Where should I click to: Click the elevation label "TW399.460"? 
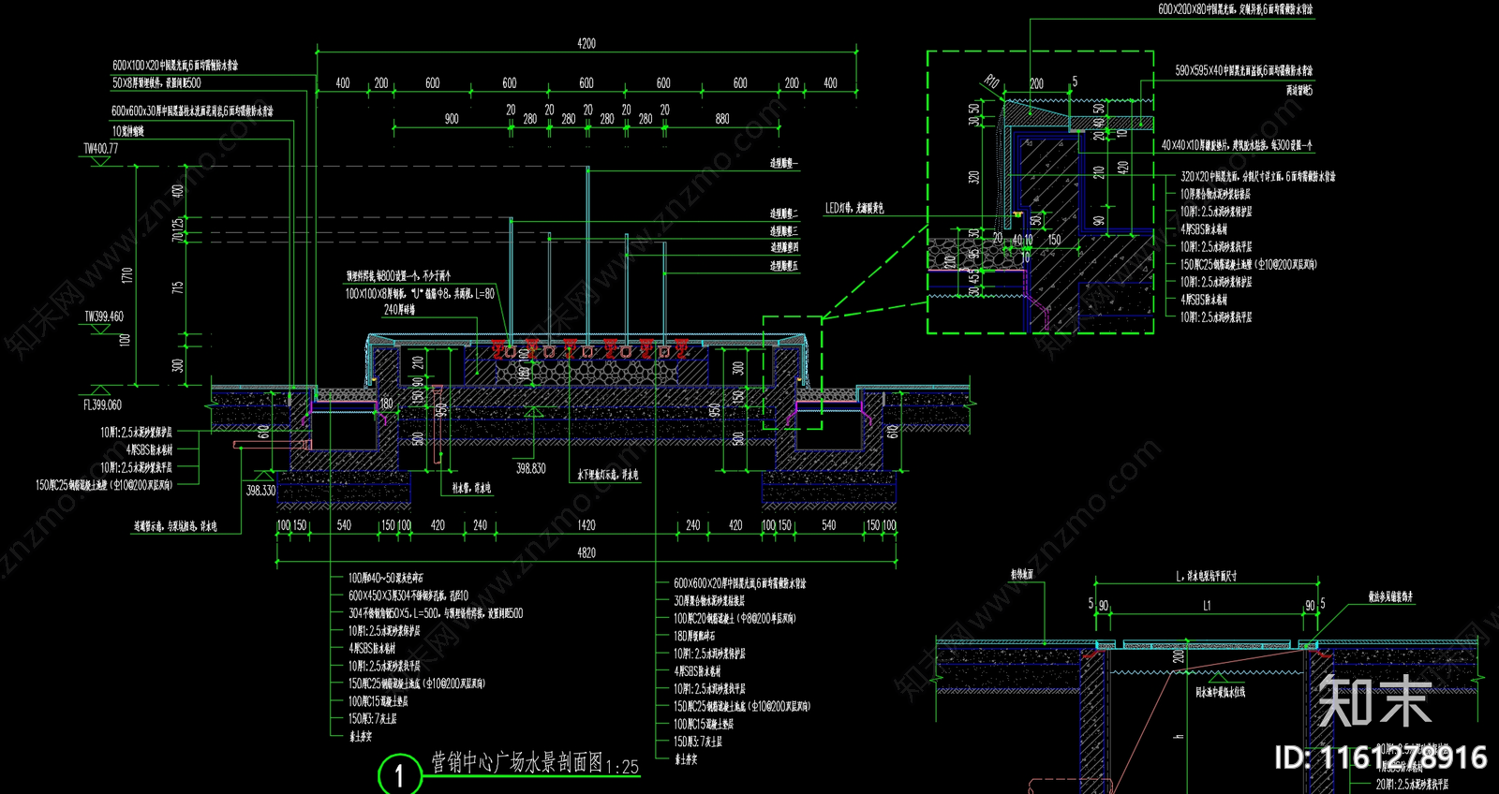click(104, 316)
